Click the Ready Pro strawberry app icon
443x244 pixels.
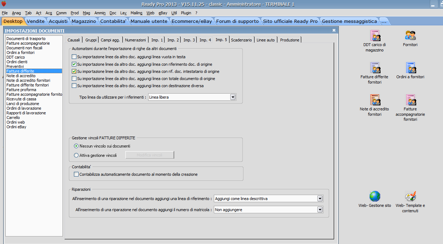[4, 4]
